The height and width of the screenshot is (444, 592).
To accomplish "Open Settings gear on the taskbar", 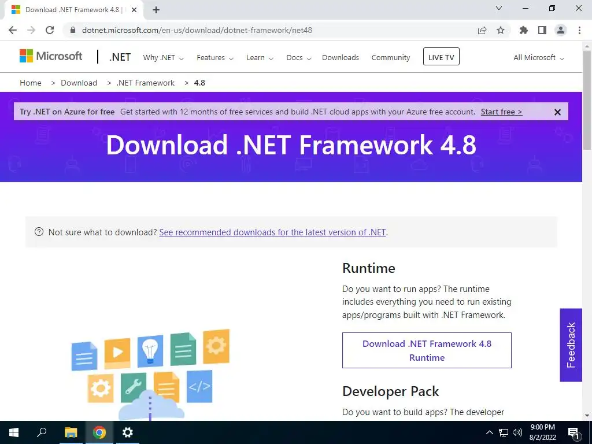I will coord(128,432).
